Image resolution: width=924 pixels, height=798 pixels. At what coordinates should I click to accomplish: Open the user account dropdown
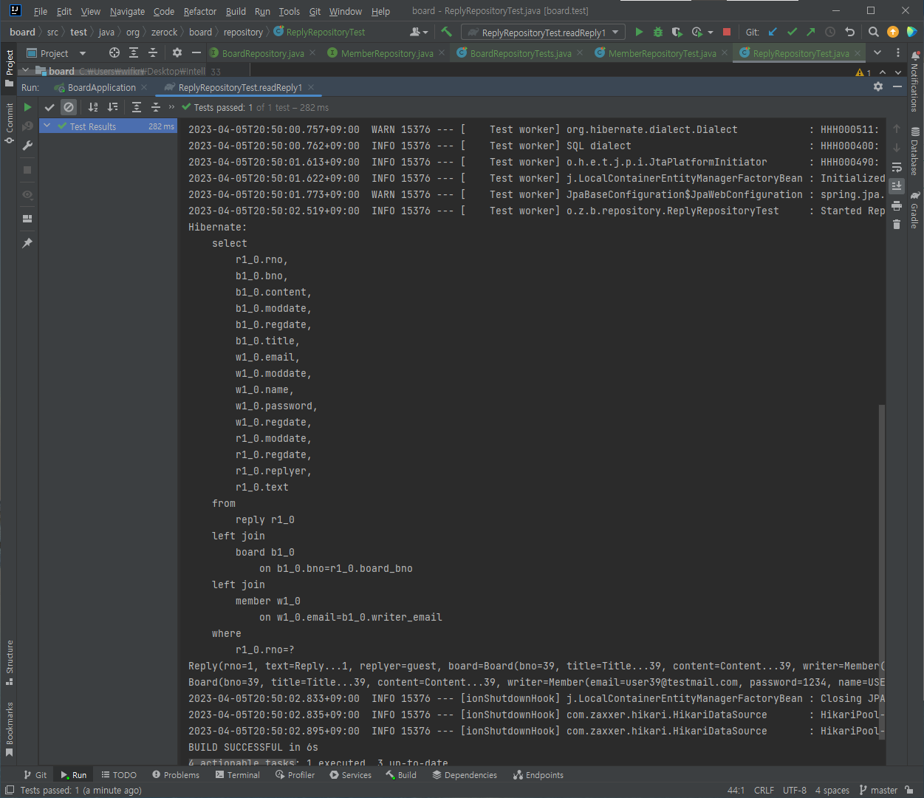tap(419, 32)
